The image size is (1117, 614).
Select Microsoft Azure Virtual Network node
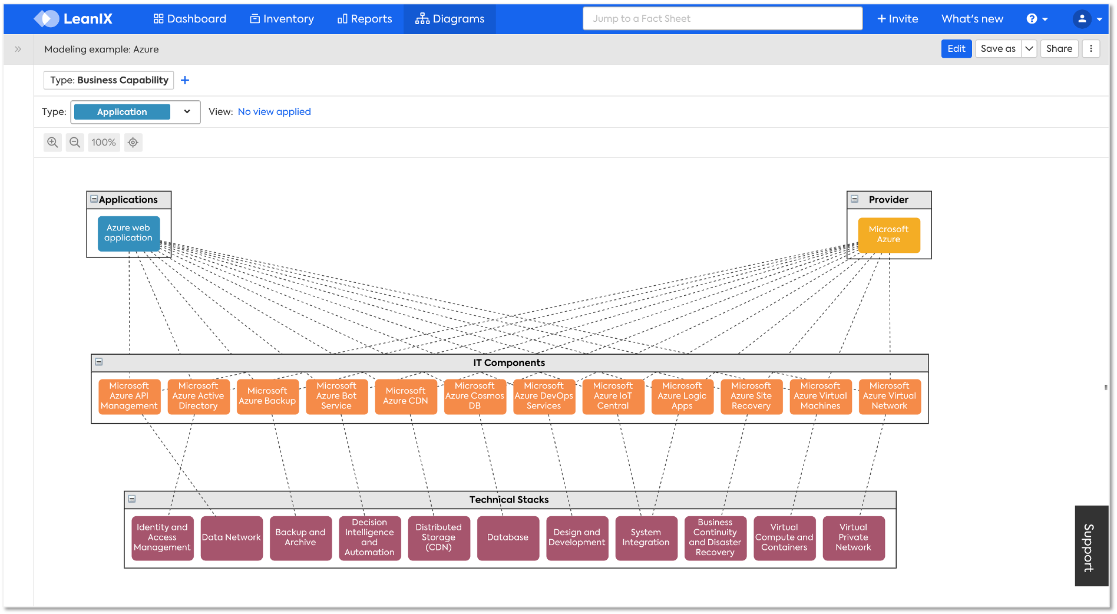click(x=890, y=397)
